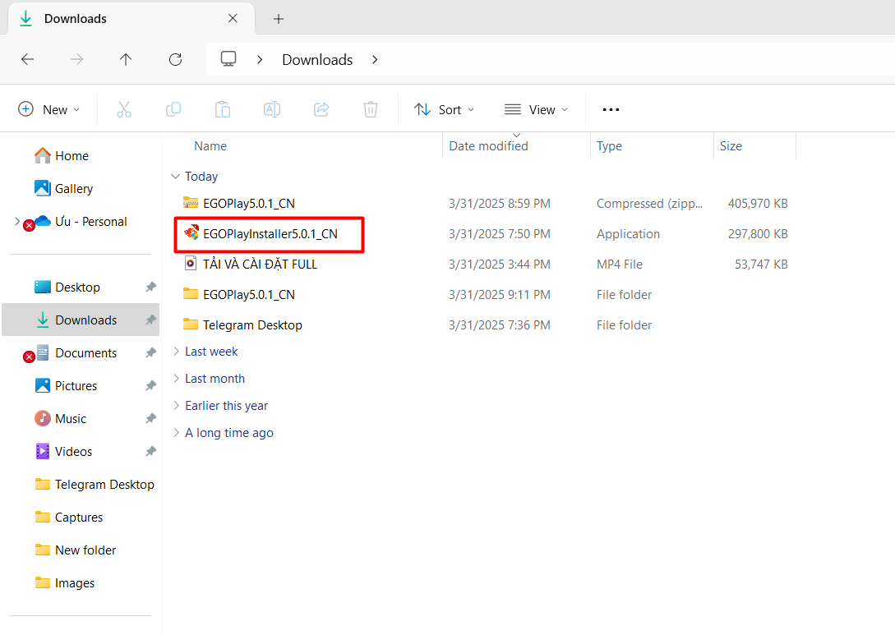
Task: Click the MP4 File type cell
Action: click(x=620, y=265)
